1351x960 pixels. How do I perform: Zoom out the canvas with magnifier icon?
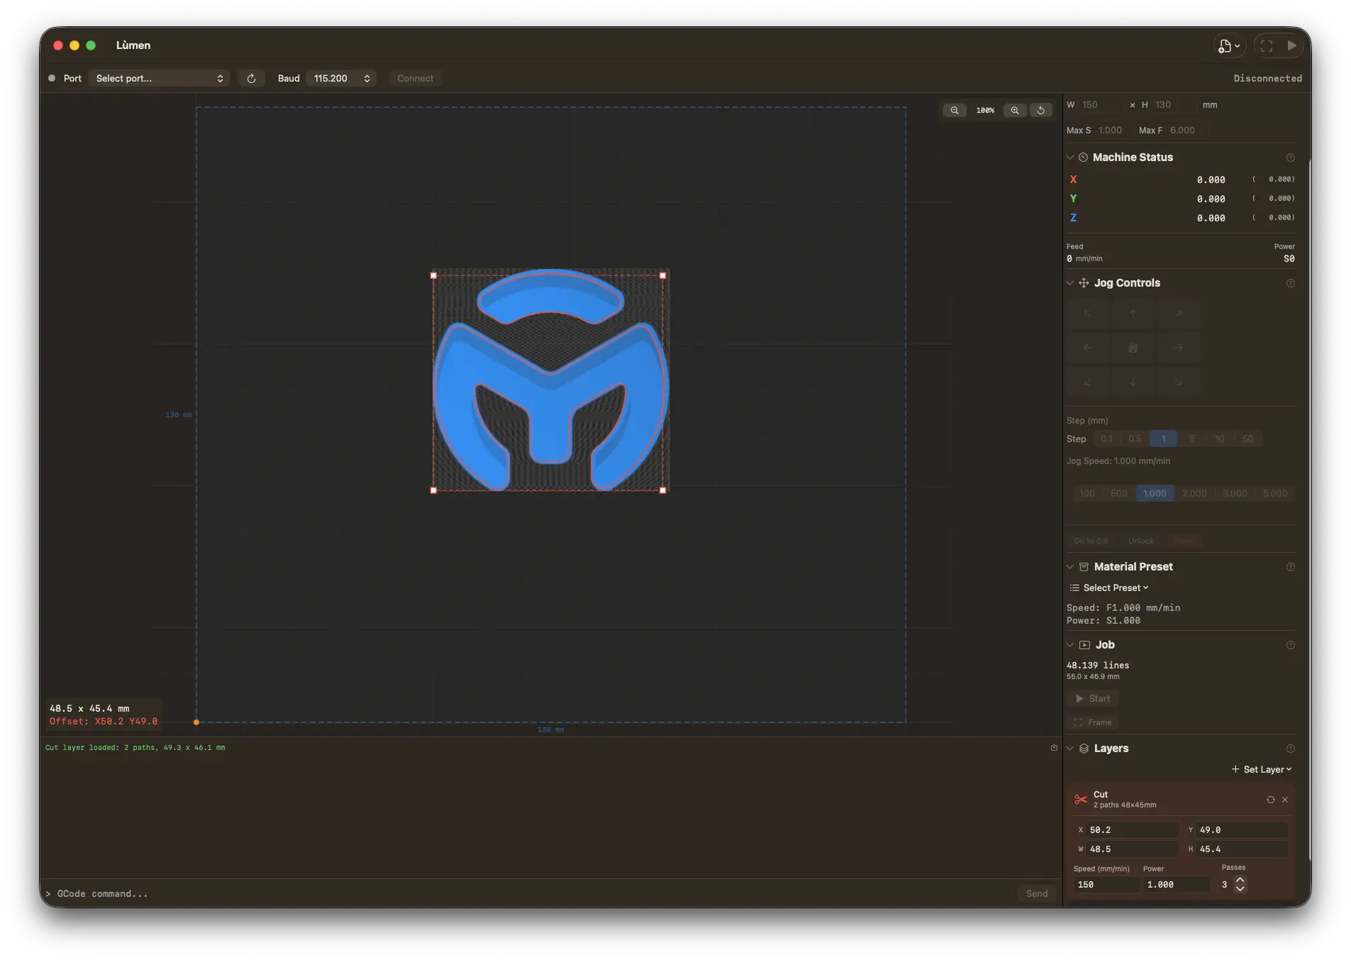pos(955,111)
